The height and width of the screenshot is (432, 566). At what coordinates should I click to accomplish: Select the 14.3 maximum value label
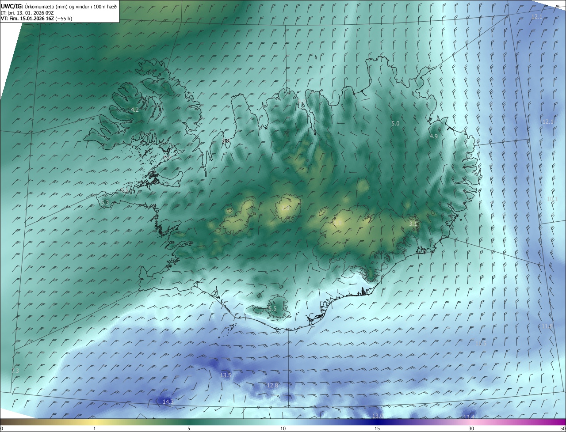(x=168, y=402)
